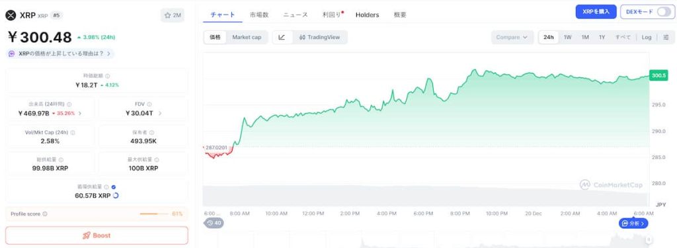
Task: Add XRP to watchlist with star 2M button
Action: coord(173,16)
